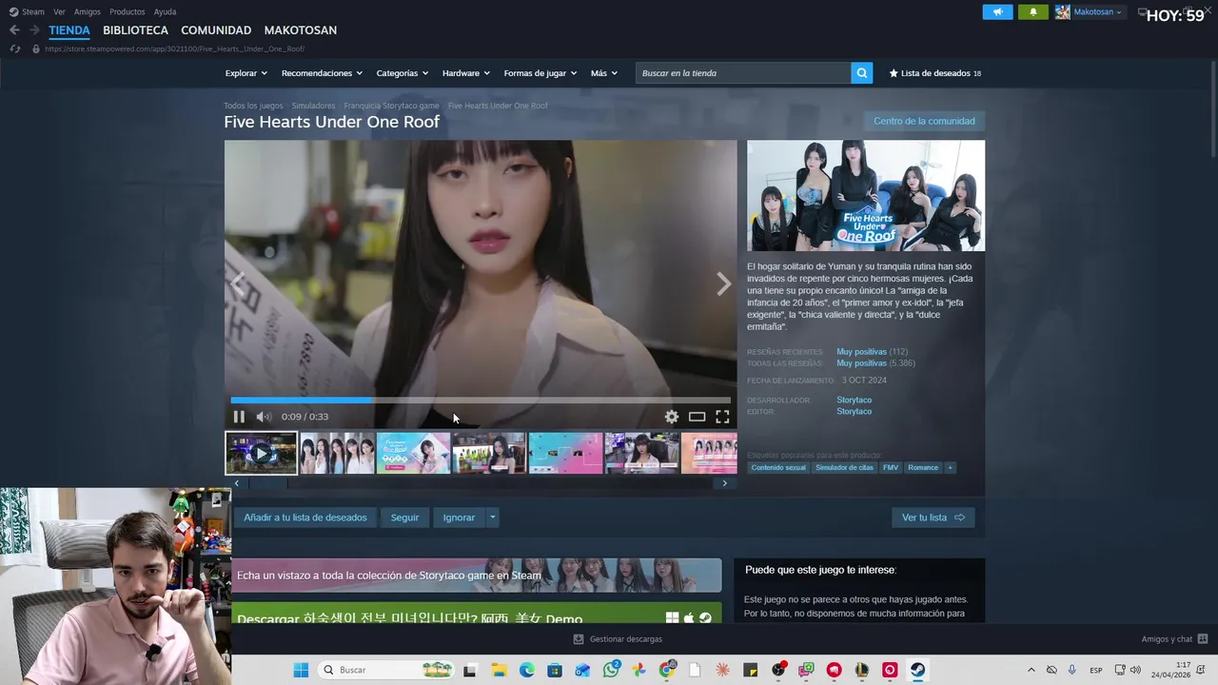Viewport: 1218px width, 685px height.
Task: Click the Steam taskbar icon
Action: click(917, 670)
